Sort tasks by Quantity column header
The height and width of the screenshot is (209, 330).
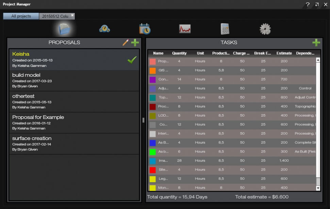coord(179,53)
